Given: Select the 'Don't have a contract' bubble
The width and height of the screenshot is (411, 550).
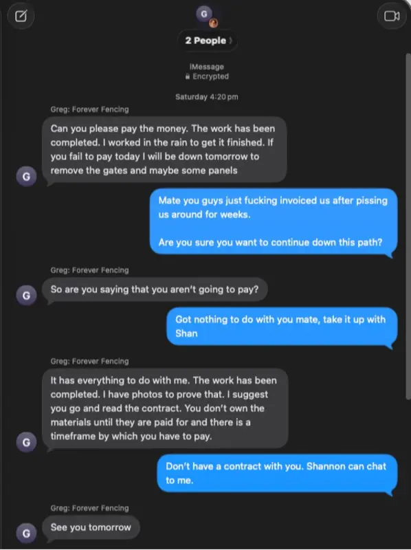Looking at the screenshot, I should tap(277, 473).
